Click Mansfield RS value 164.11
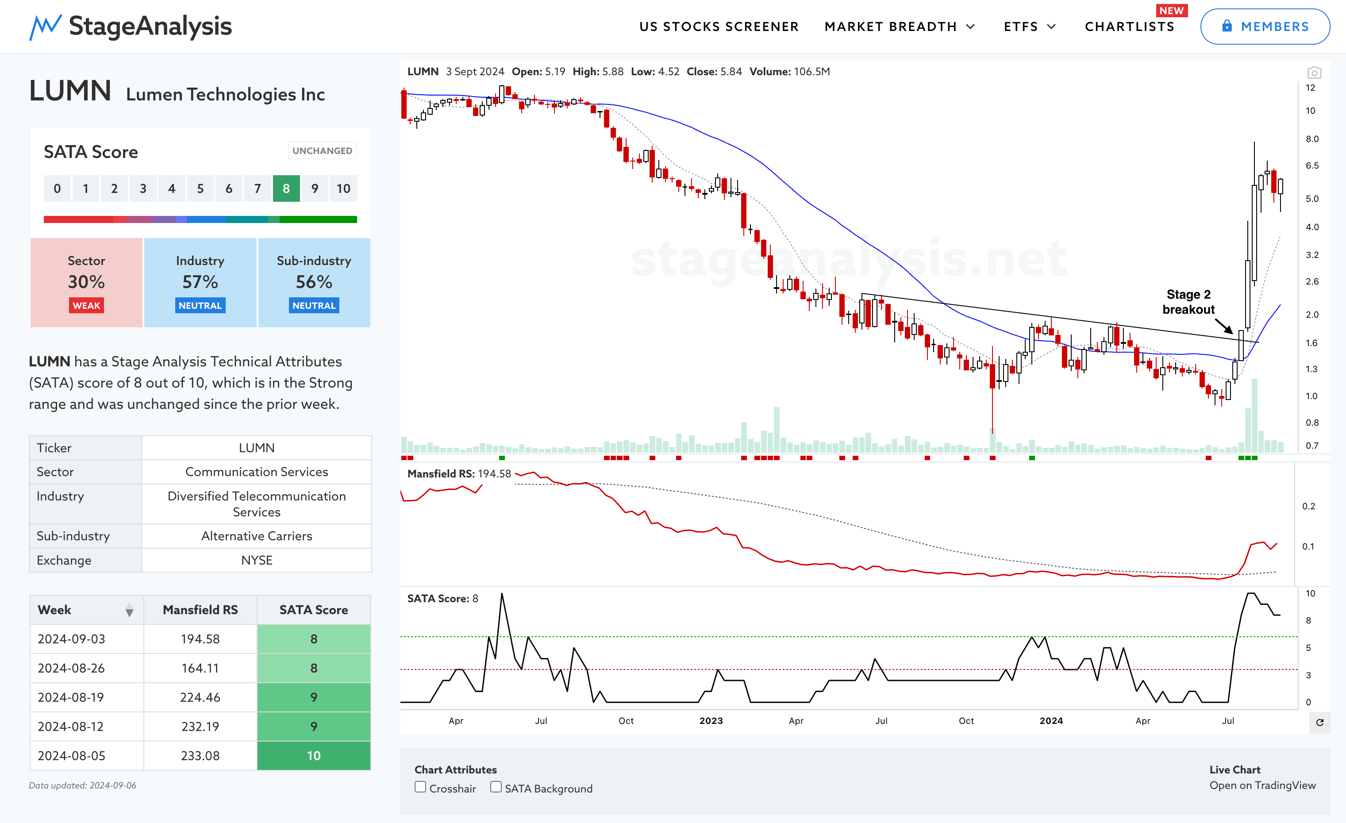The height and width of the screenshot is (823, 1346). click(200, 668)
